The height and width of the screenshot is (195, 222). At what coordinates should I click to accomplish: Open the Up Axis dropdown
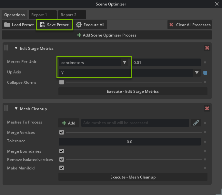coord(129,73)
